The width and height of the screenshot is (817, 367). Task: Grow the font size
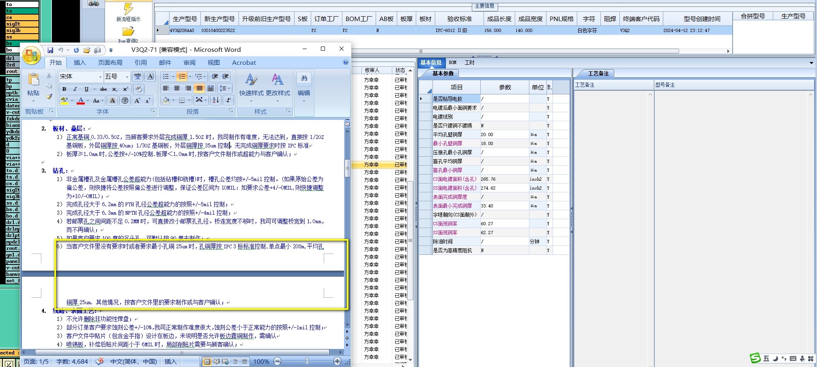[x=137, y=100]
